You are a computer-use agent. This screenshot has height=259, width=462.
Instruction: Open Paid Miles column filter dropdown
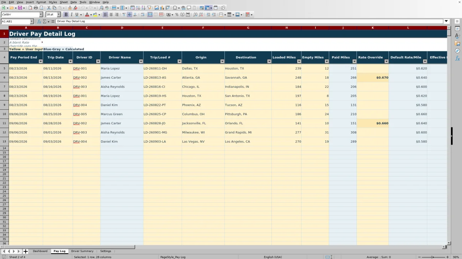tap(354, 61)
